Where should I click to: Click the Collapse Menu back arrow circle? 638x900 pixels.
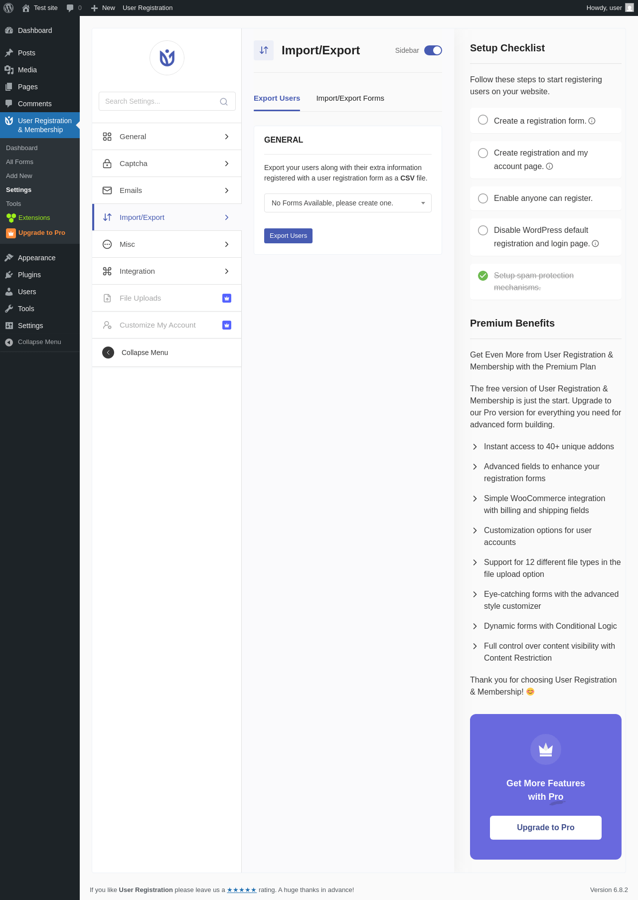(108, 353)
